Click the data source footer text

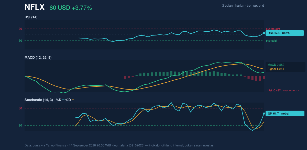(119, 145)
